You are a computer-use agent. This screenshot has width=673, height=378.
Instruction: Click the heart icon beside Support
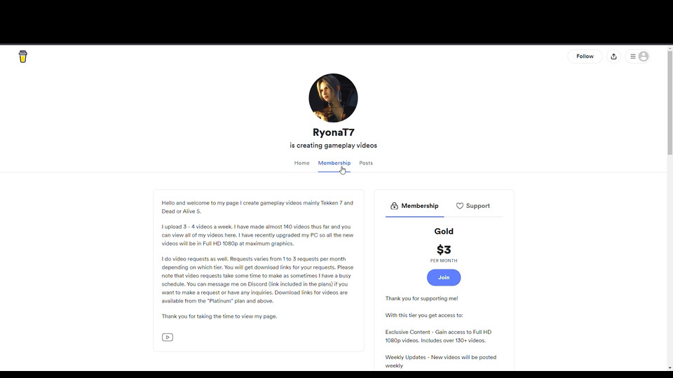(x=460, y=206)
